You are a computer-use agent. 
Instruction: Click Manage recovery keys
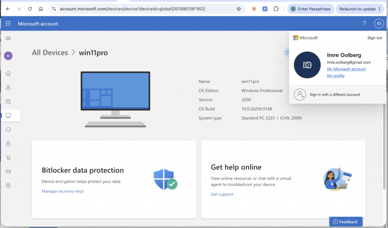tap(63, 191)
